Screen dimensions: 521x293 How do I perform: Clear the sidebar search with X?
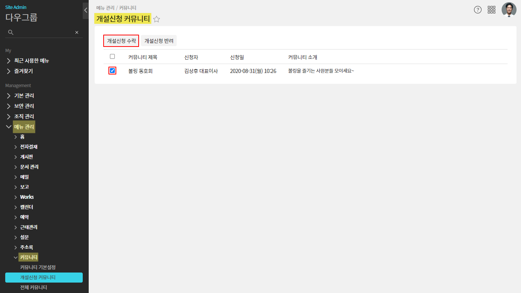77,32
